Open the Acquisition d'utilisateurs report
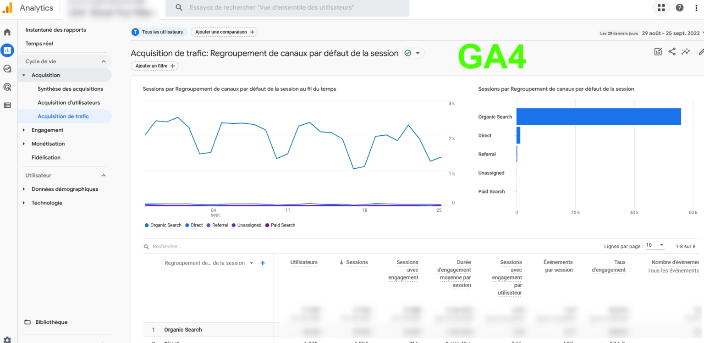This screenshot has width=704, height=343. click(67, 102)
